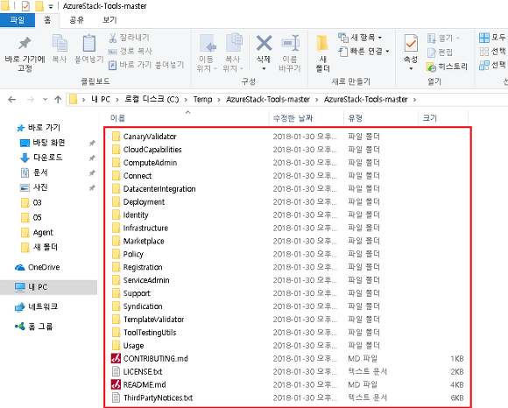Screen dimensions: 508x408
Task: Switch to the 보기 ribbon tab
Action: tap(109, 20)
